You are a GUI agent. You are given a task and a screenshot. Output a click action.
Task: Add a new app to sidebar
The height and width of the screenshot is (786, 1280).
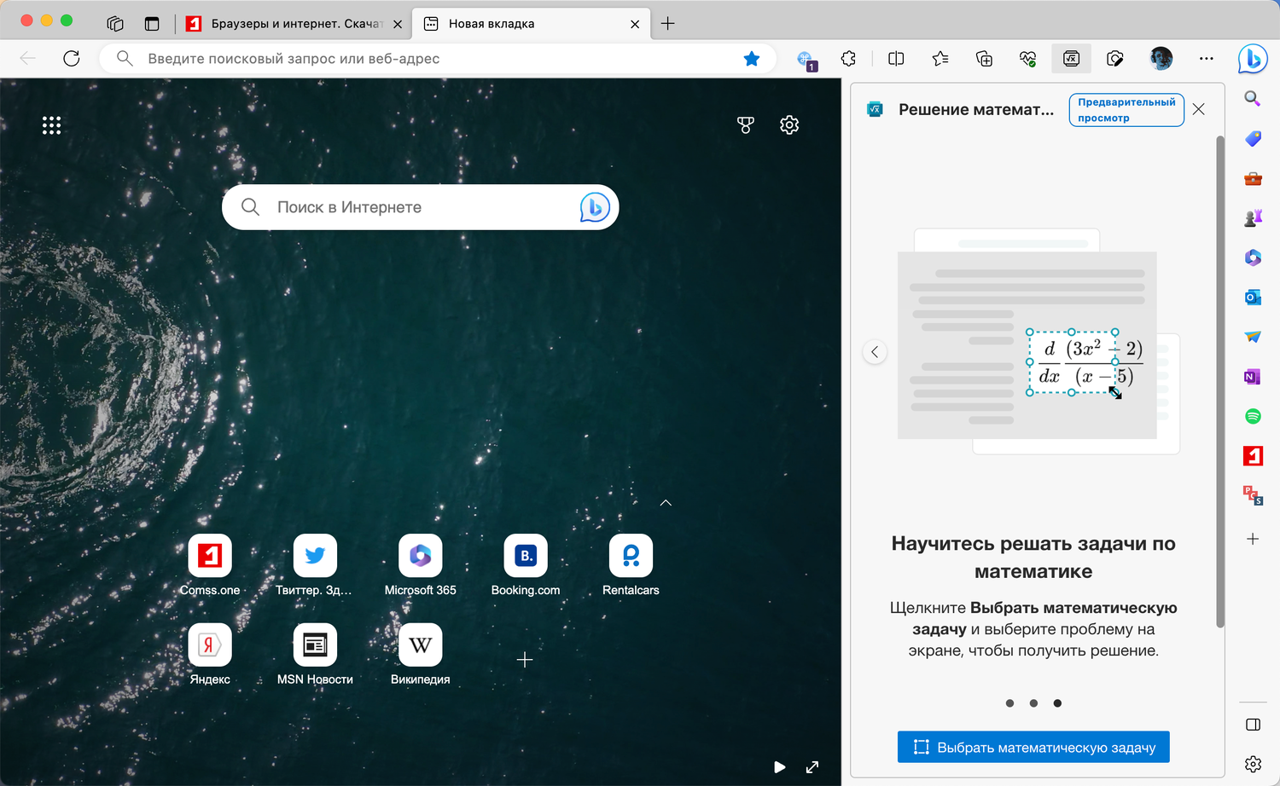coord(1253,539)
